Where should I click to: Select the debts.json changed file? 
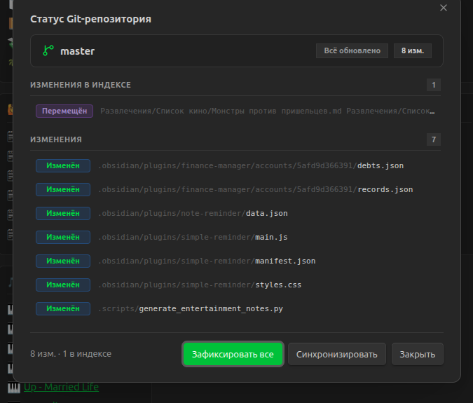tap(235, 165)
